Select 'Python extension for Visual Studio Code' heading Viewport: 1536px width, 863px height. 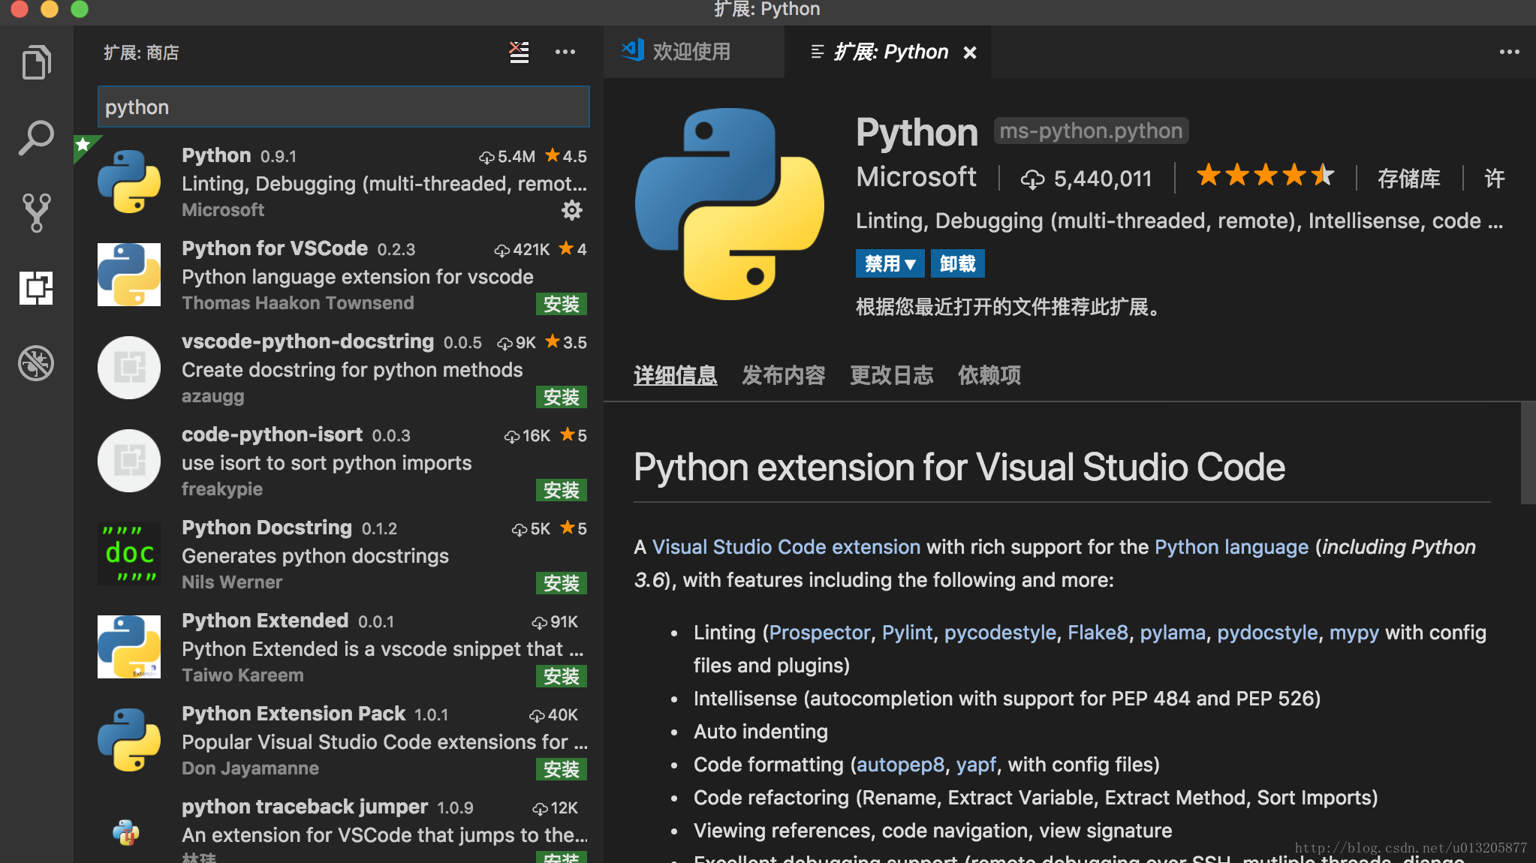pyautogui.click(x=959, y=467)
